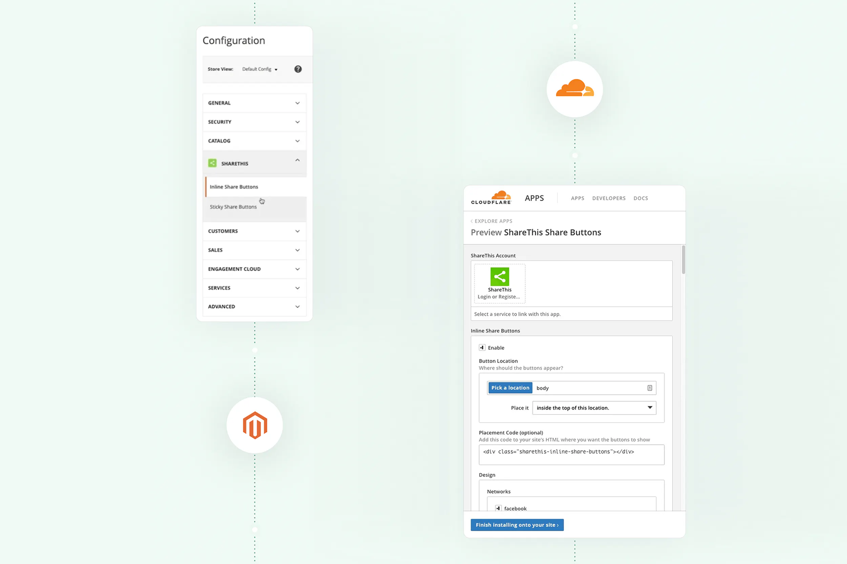
Task: Select the ShareThis Login or Register tile
Action: (499, 284)
